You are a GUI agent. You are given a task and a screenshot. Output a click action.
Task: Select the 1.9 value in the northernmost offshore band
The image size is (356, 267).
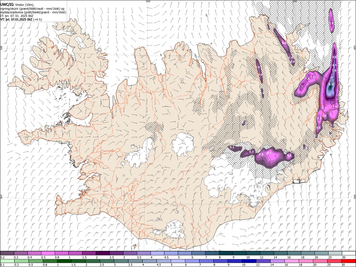click(x=331, y=23)
